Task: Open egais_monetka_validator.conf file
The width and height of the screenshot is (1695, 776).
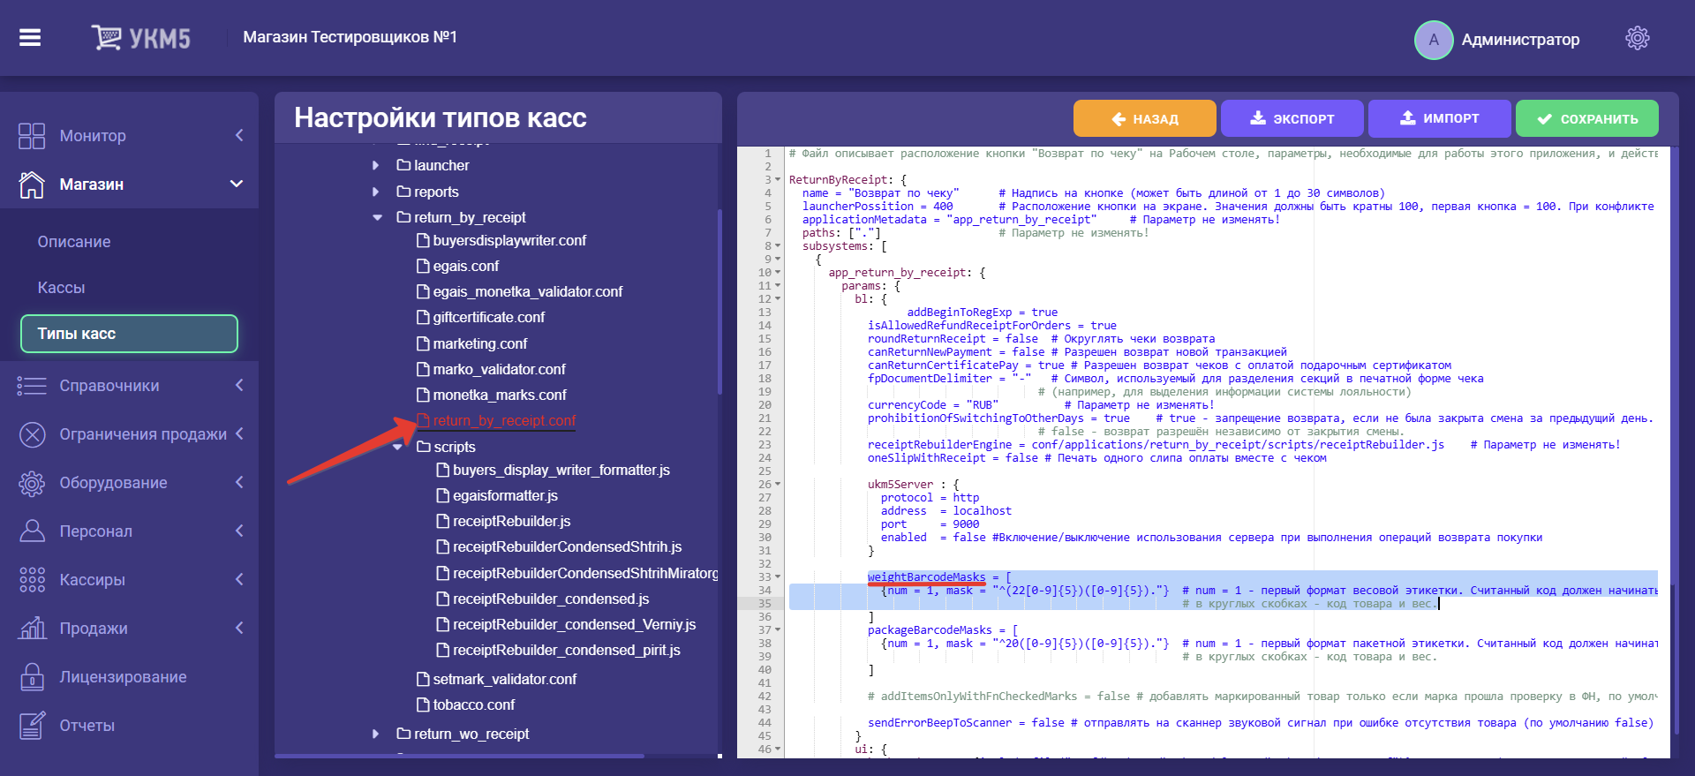Action: pyautogui.click(x=528, y=291)
